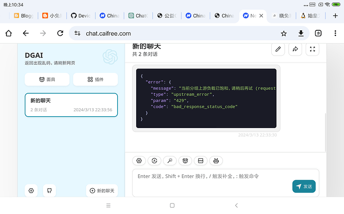
Task: Switch to the 晓兔 tab
Action: click(282, 16)
